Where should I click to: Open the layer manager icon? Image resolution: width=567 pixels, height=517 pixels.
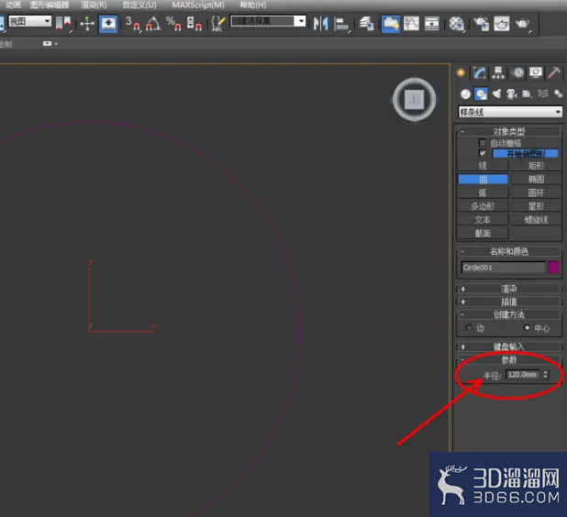click(x=366, y=24)
